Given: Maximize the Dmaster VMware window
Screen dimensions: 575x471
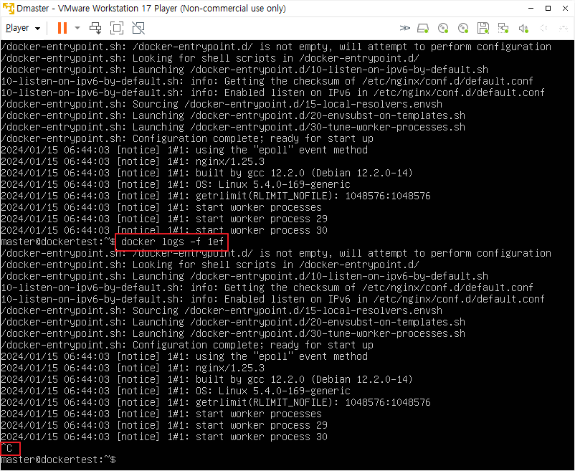Looking at the screenshot, I should (x=548, y=8).
